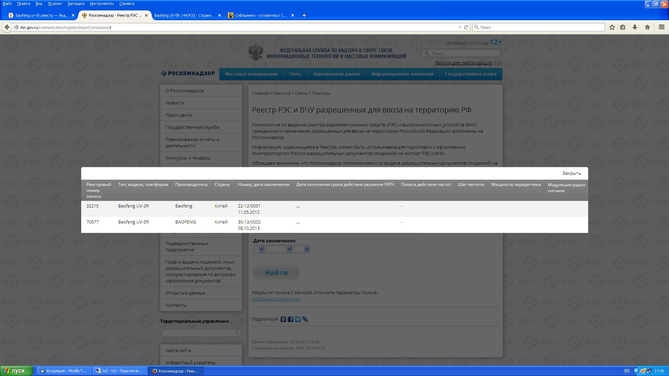Open the bookmarks list icon
669x376 pixels.
[623, 27]
